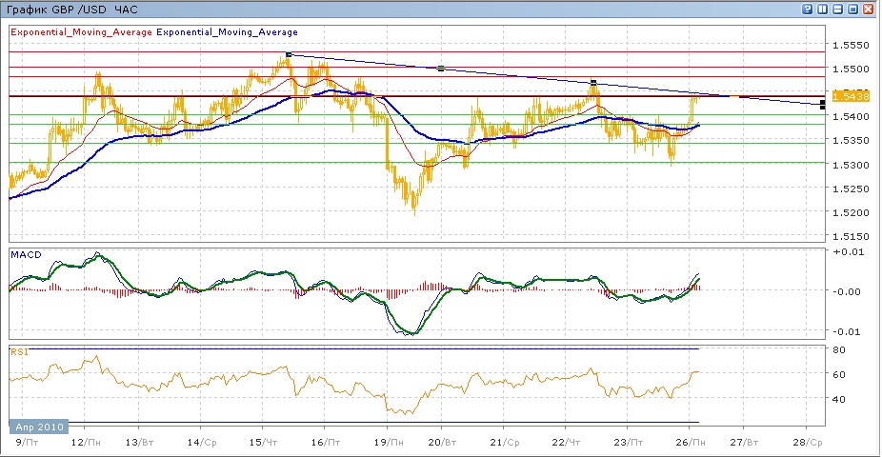
Task: Click the red Exponential_Moving_Average legend label
Action: (x=81, y=31)
